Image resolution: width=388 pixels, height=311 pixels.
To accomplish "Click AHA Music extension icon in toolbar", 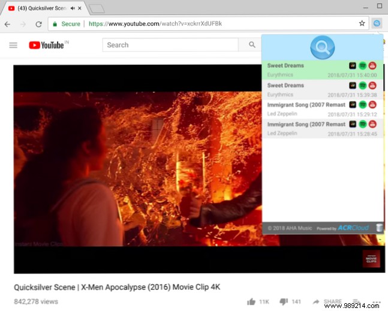I will click(x=377, y=23).
